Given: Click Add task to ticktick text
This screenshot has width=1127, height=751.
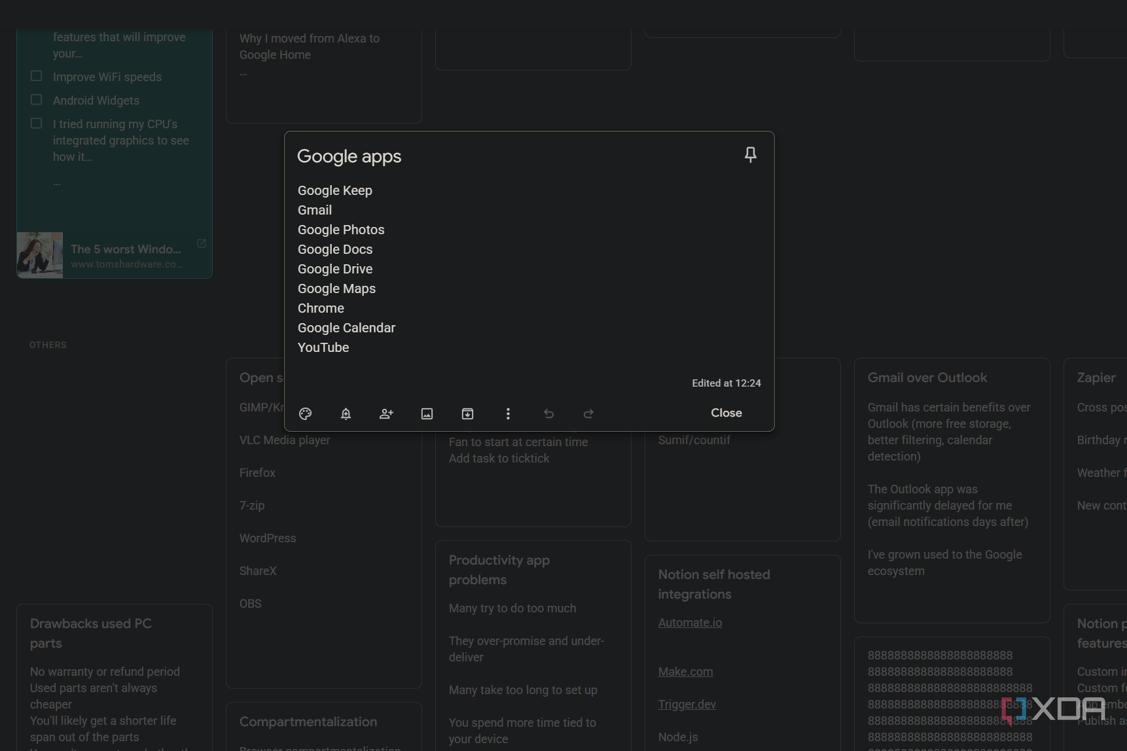Looking at the screenshot, I should tap(499, 459).
